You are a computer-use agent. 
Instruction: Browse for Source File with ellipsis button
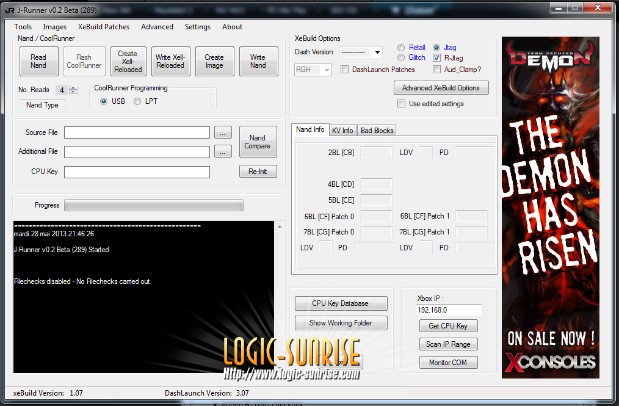[x=223, y=132]
